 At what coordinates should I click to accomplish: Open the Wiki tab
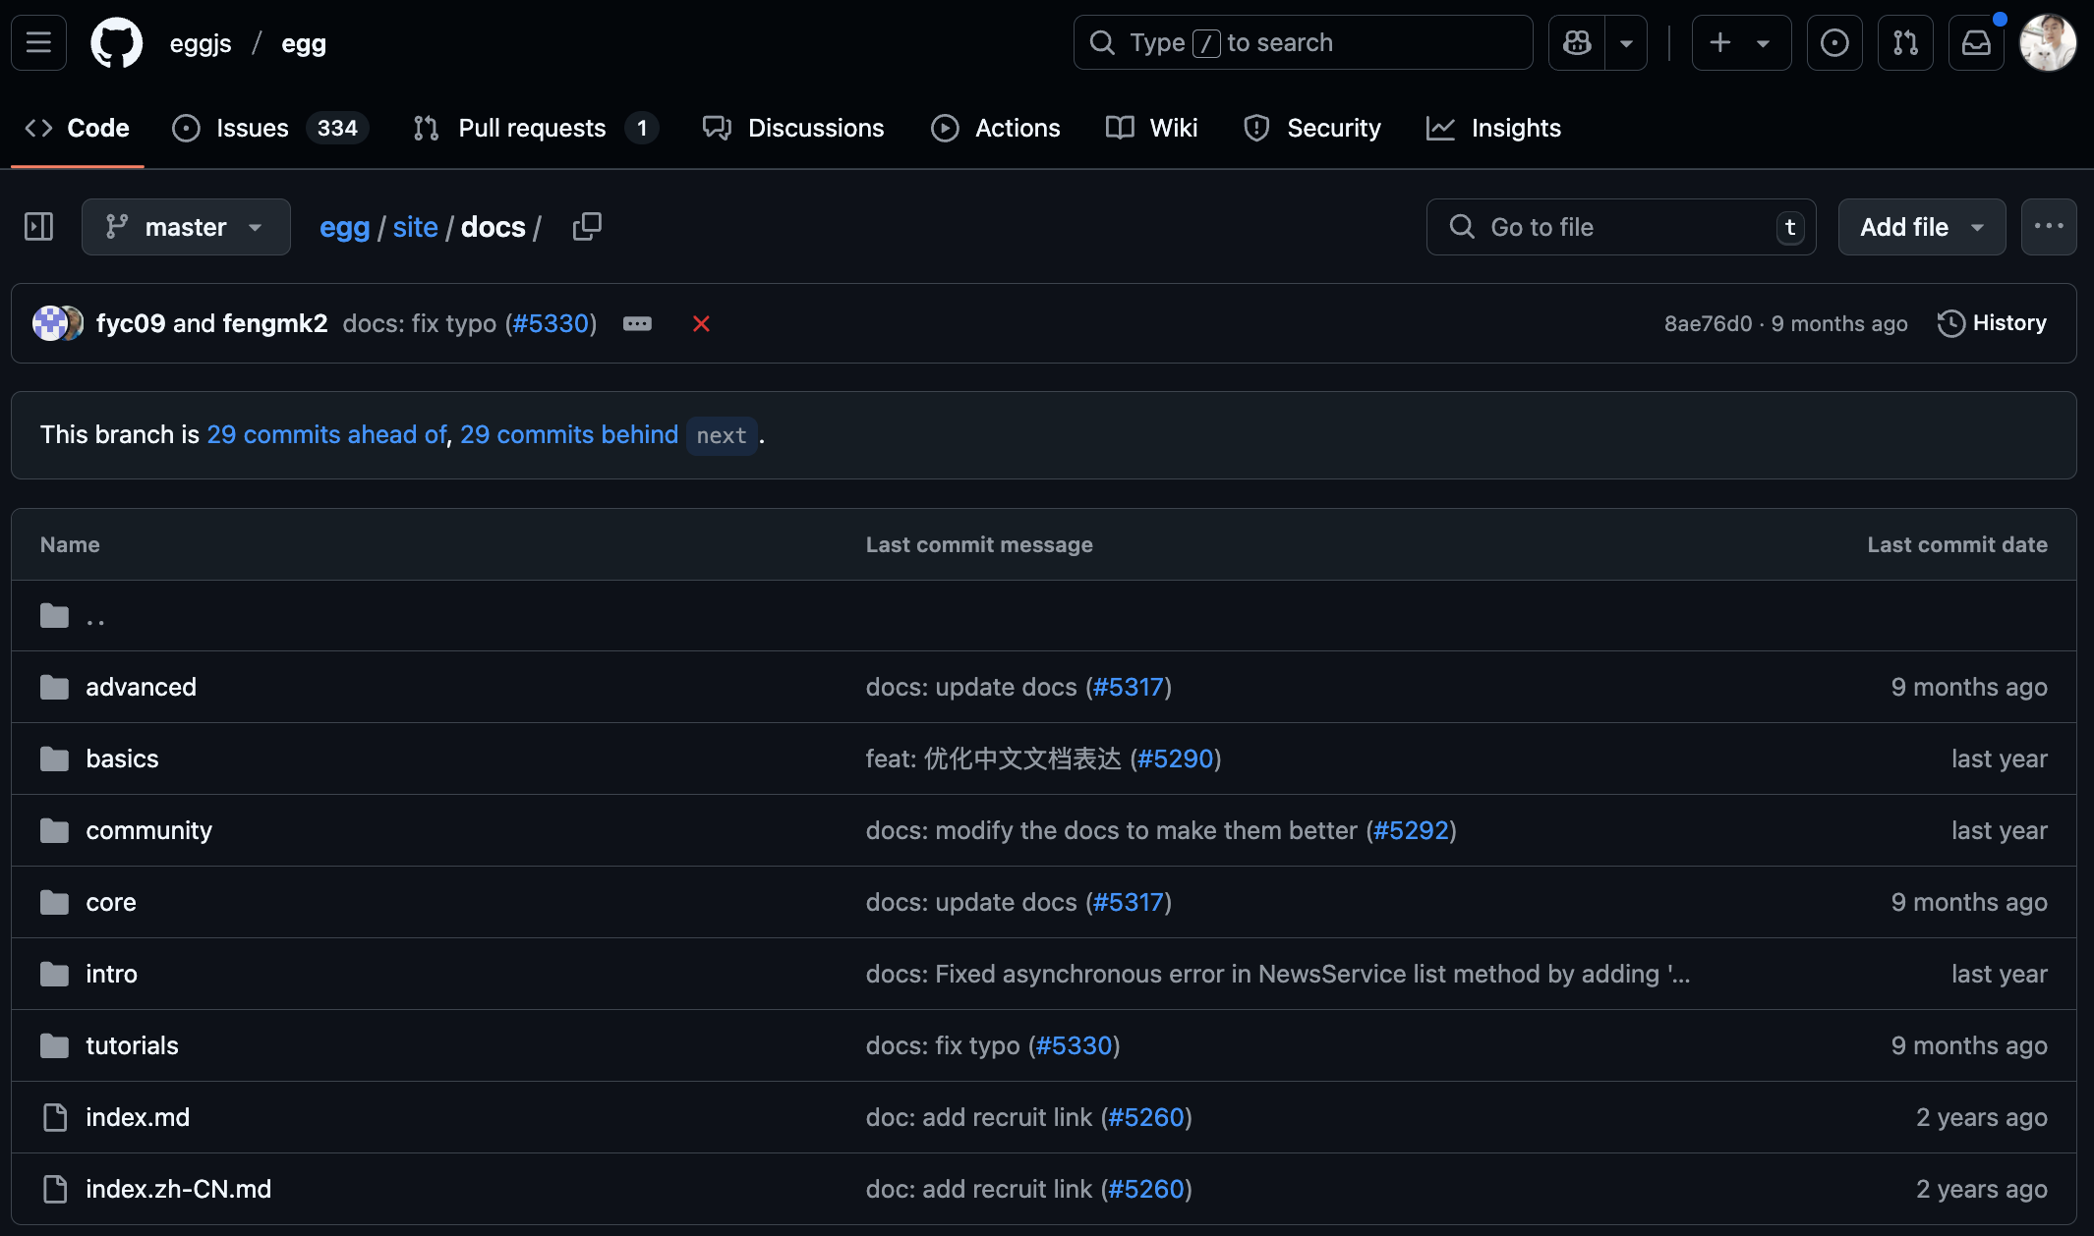point(1152,128)
